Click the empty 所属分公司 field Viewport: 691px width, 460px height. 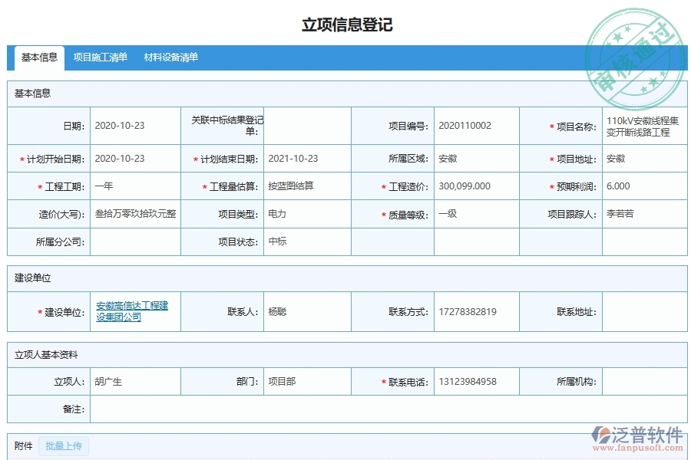[134, 242]
